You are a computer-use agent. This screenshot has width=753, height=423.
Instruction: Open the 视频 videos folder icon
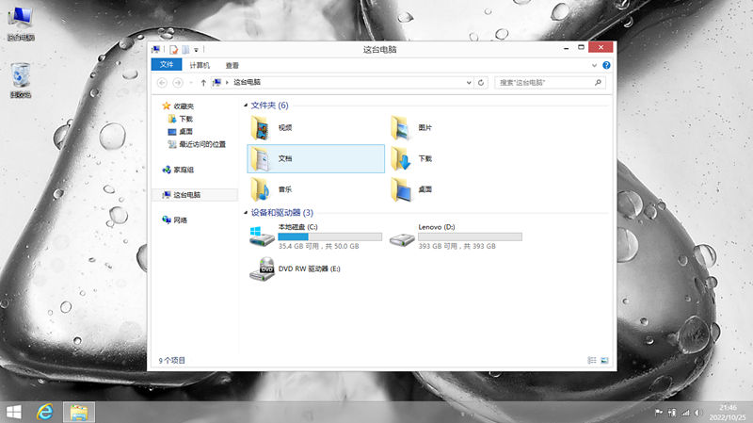click(x=261, y=128)
